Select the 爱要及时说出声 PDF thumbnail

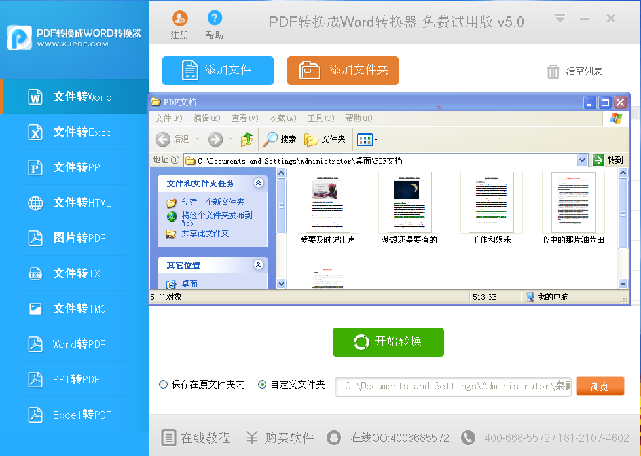point(328,202)
